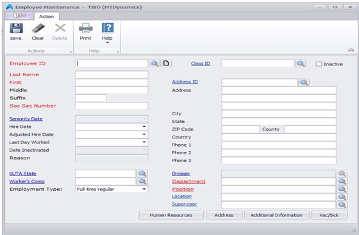Focus the Class ID input field

coord(258,63)
